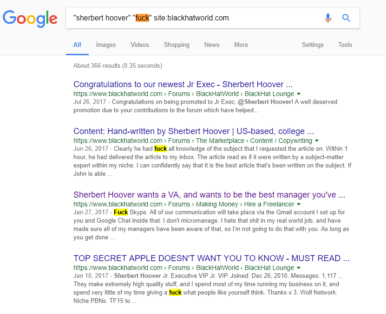Open 'Content: Hand-written by Sherbert Hoover' result
The height and width of the screenshot is (314, 386).
click(x=194, y=131)
